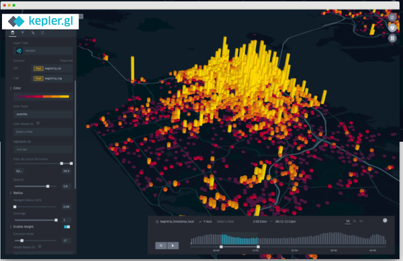Open Lat column begintrip_lat selector

[52, 69]
